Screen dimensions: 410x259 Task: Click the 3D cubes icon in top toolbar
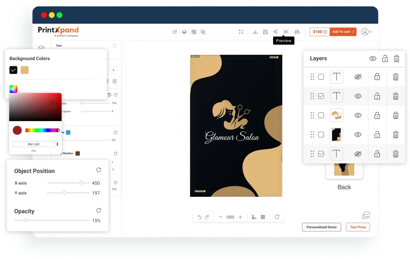tap(297, 32)
